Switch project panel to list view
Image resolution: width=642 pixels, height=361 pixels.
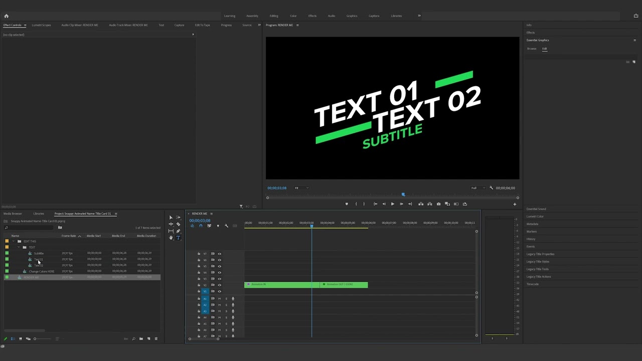[x=13, y=339]
